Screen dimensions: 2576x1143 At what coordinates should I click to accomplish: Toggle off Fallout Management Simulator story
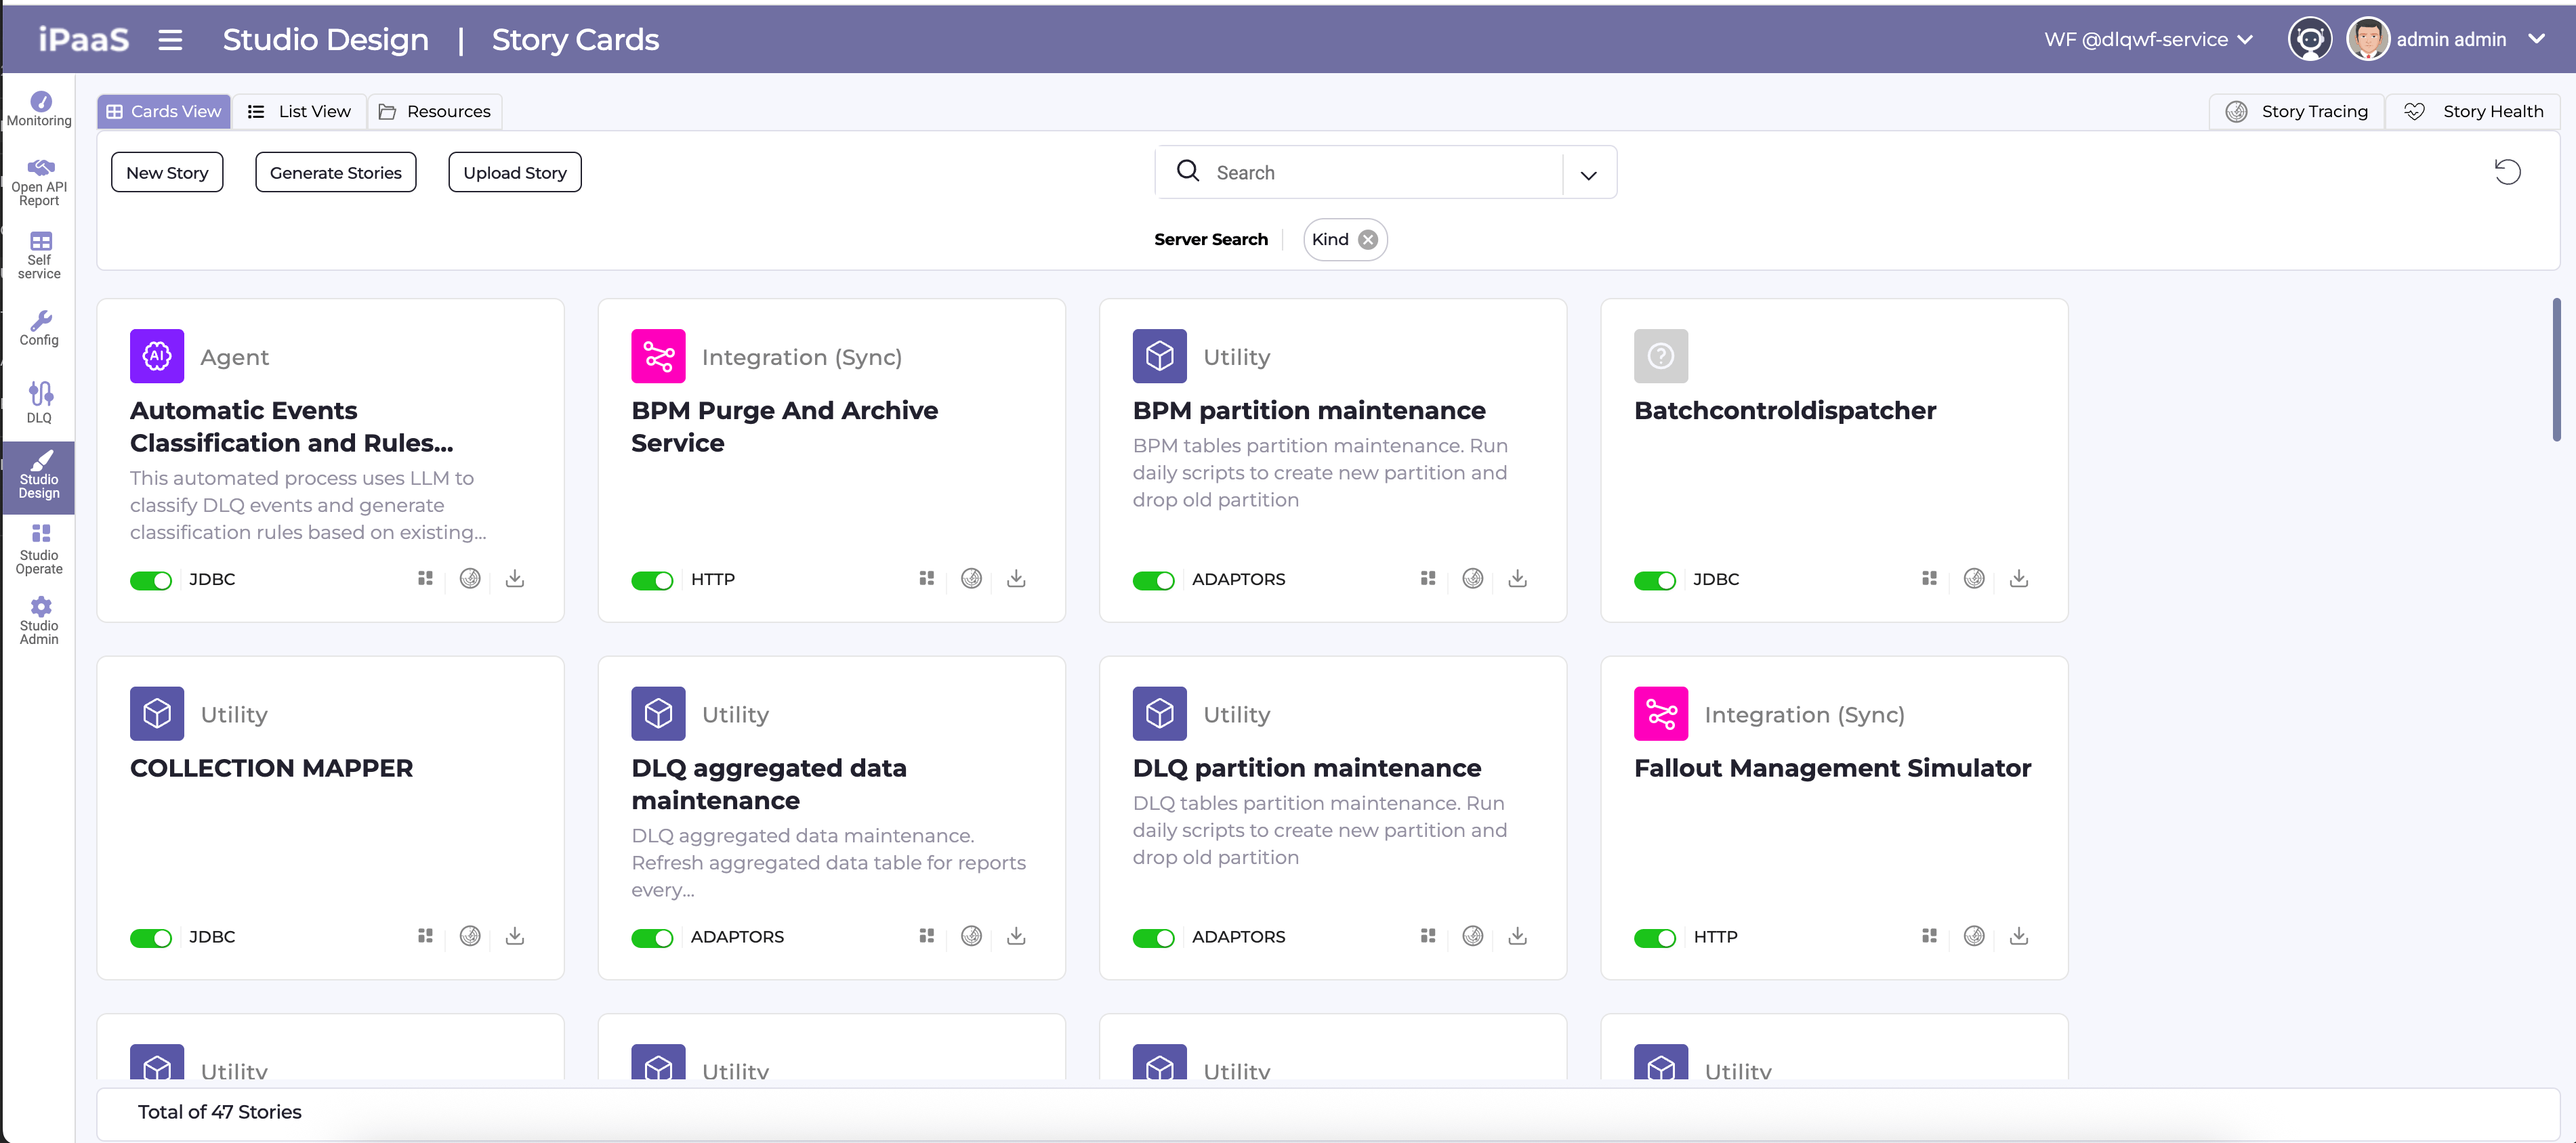click(x=1654, y=939)
